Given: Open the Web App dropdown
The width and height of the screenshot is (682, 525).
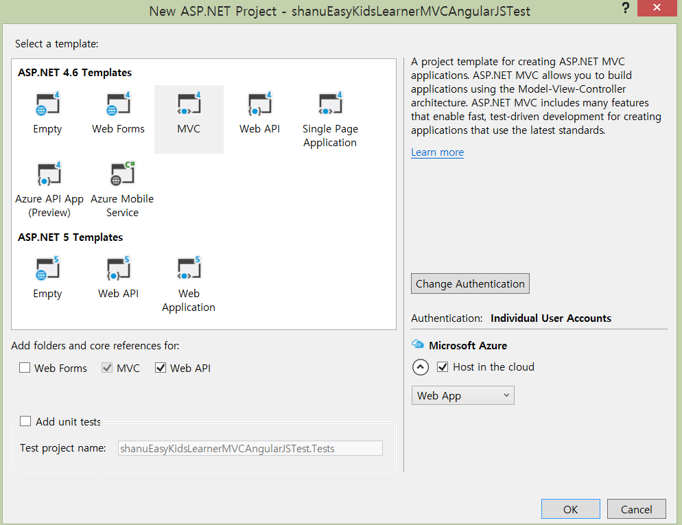Looking at the screenshot, I should 462,395.
